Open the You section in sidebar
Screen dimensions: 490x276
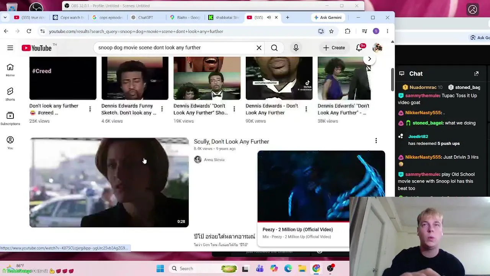10,143
